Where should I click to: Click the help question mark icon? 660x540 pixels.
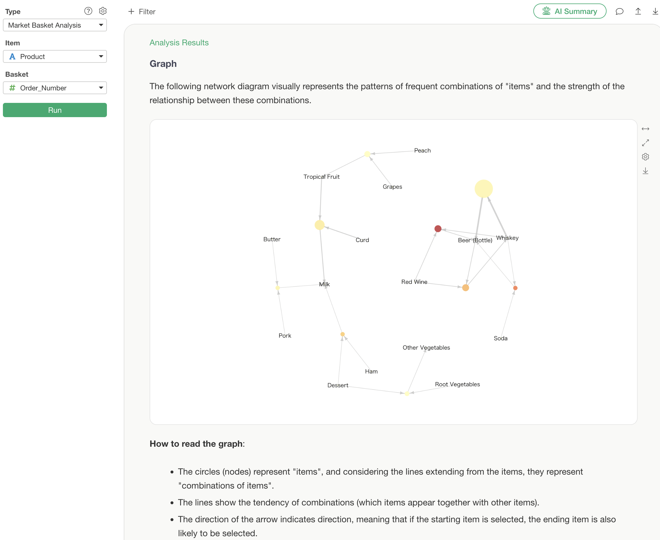click(88, 11)
